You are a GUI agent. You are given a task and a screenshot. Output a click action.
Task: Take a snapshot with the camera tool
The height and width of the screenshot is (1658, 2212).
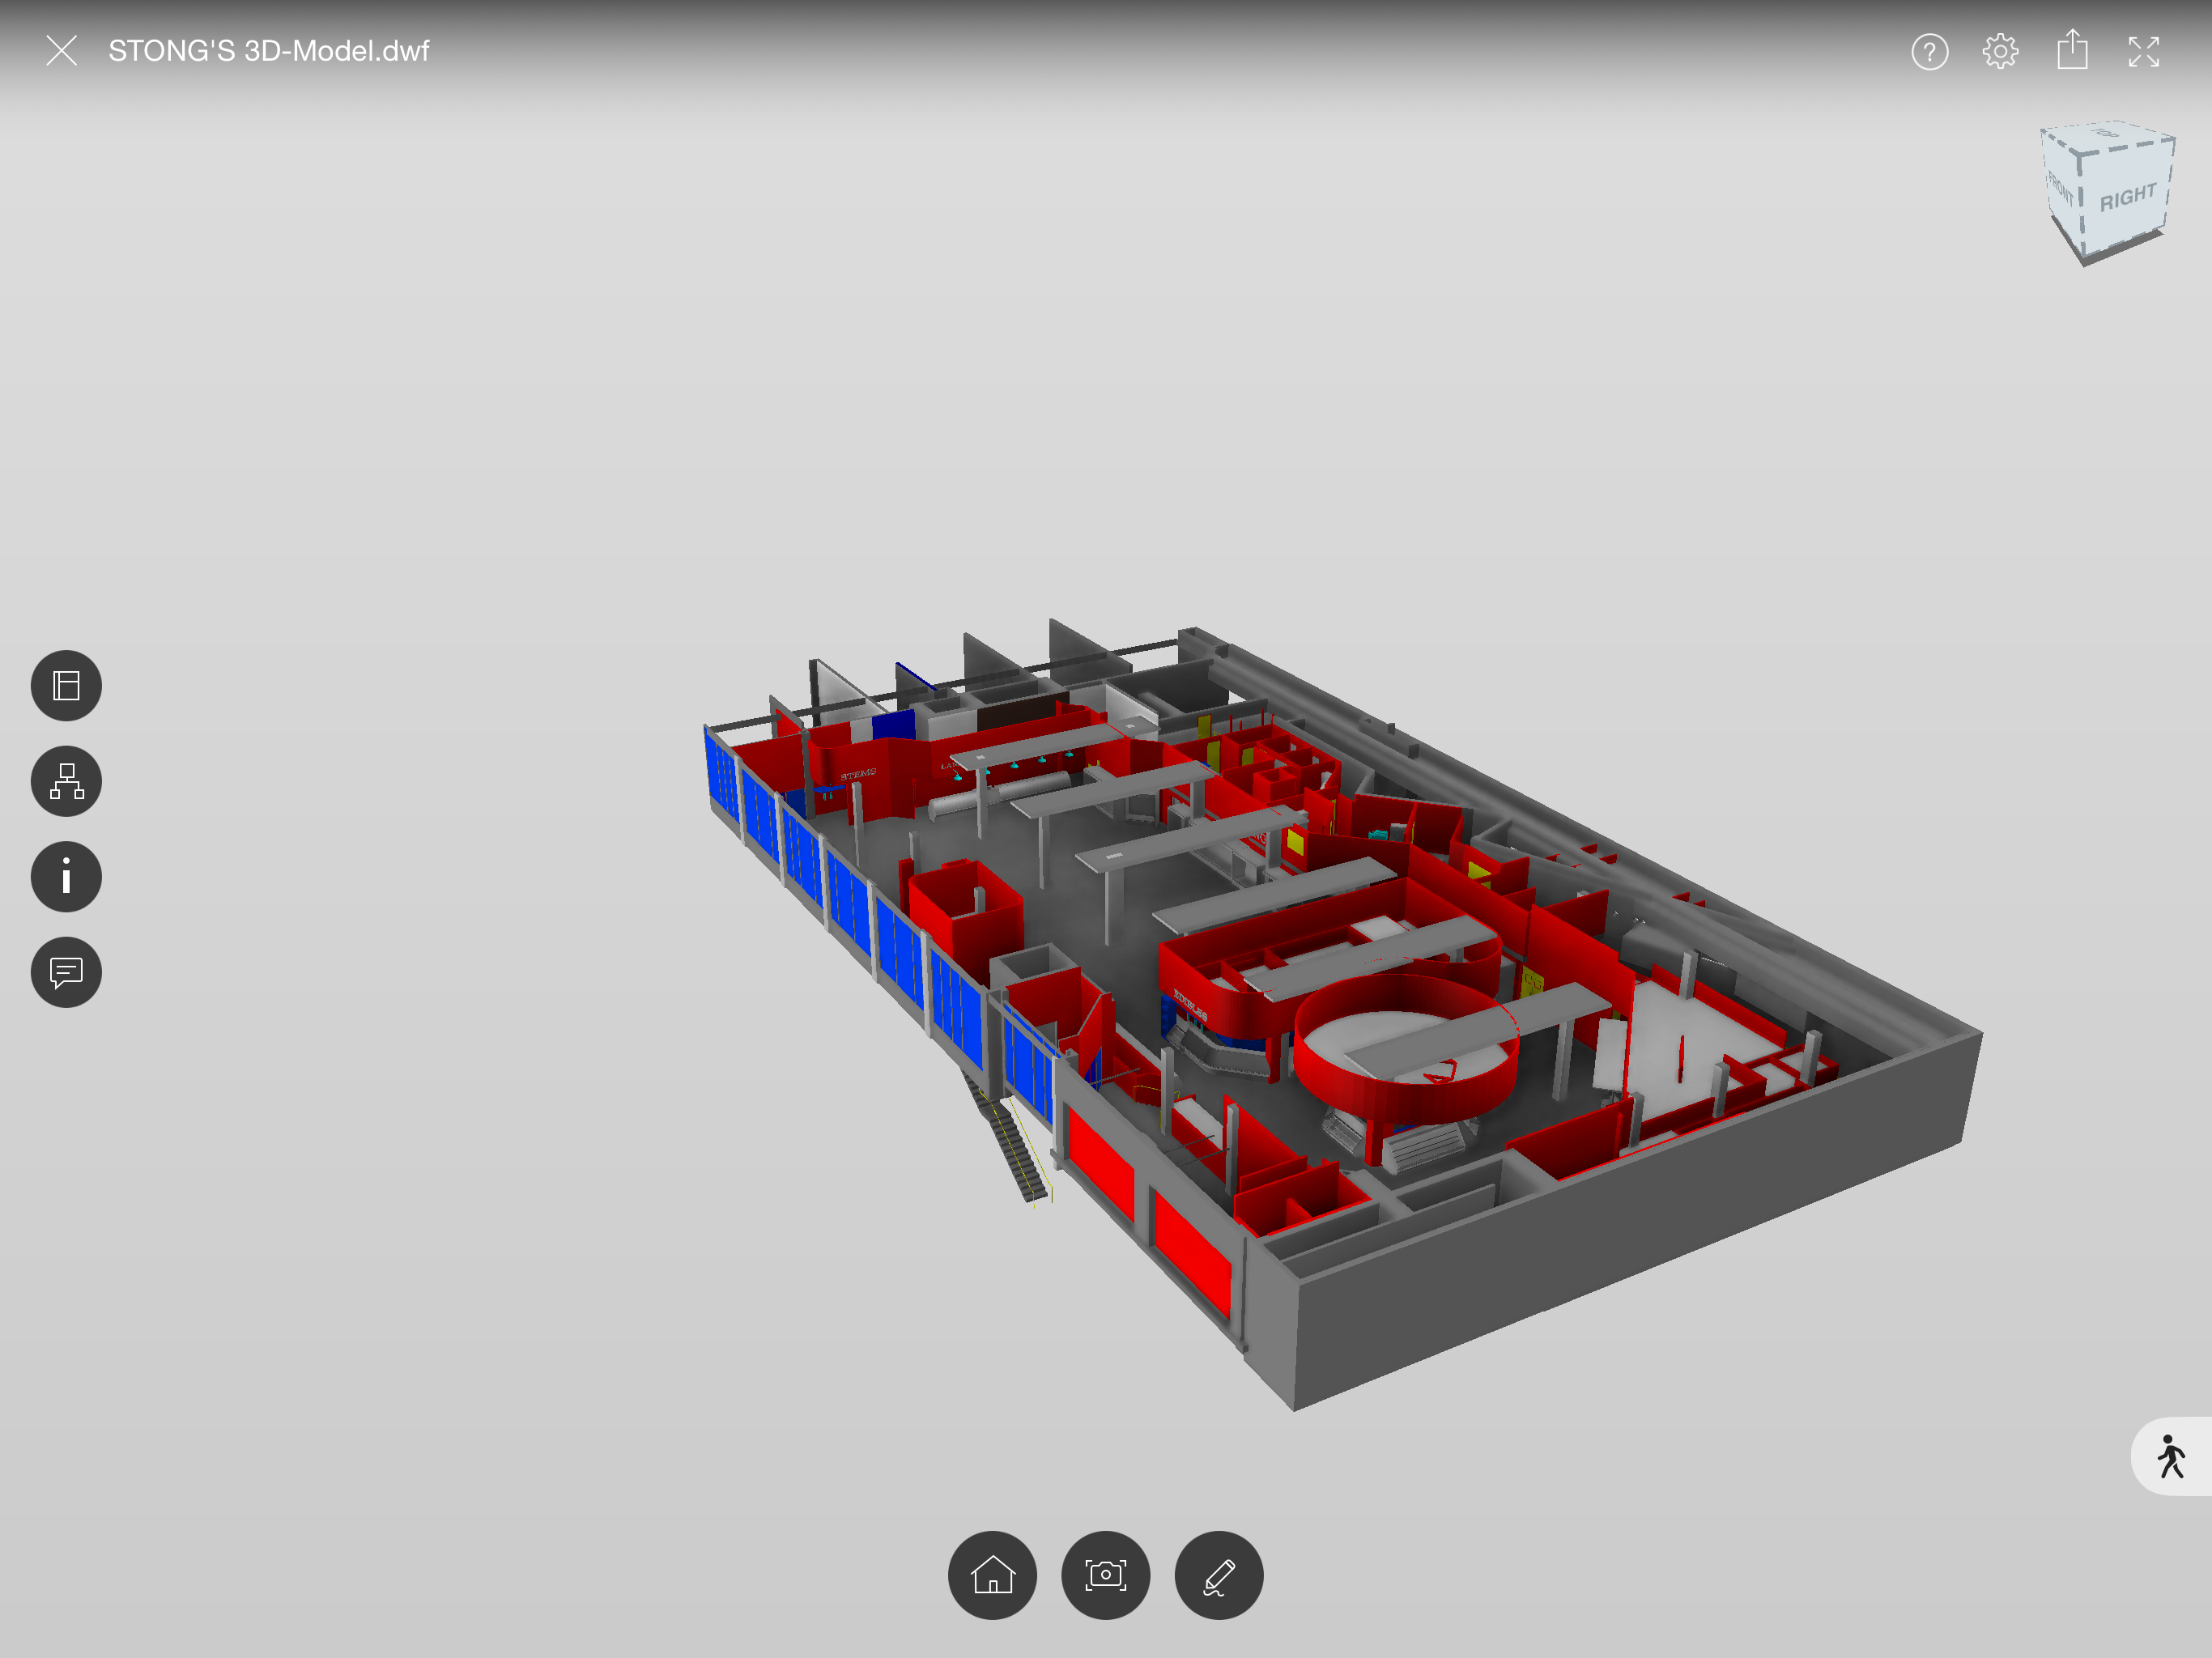click(1105, 1575)
